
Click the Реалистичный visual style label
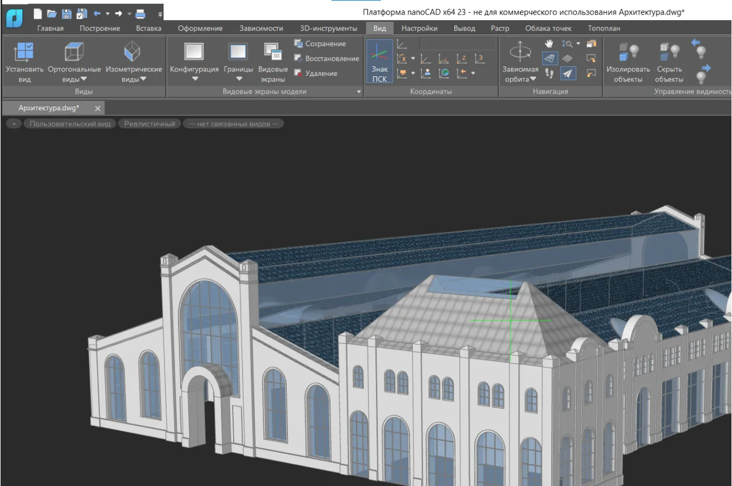coord(150,124)
